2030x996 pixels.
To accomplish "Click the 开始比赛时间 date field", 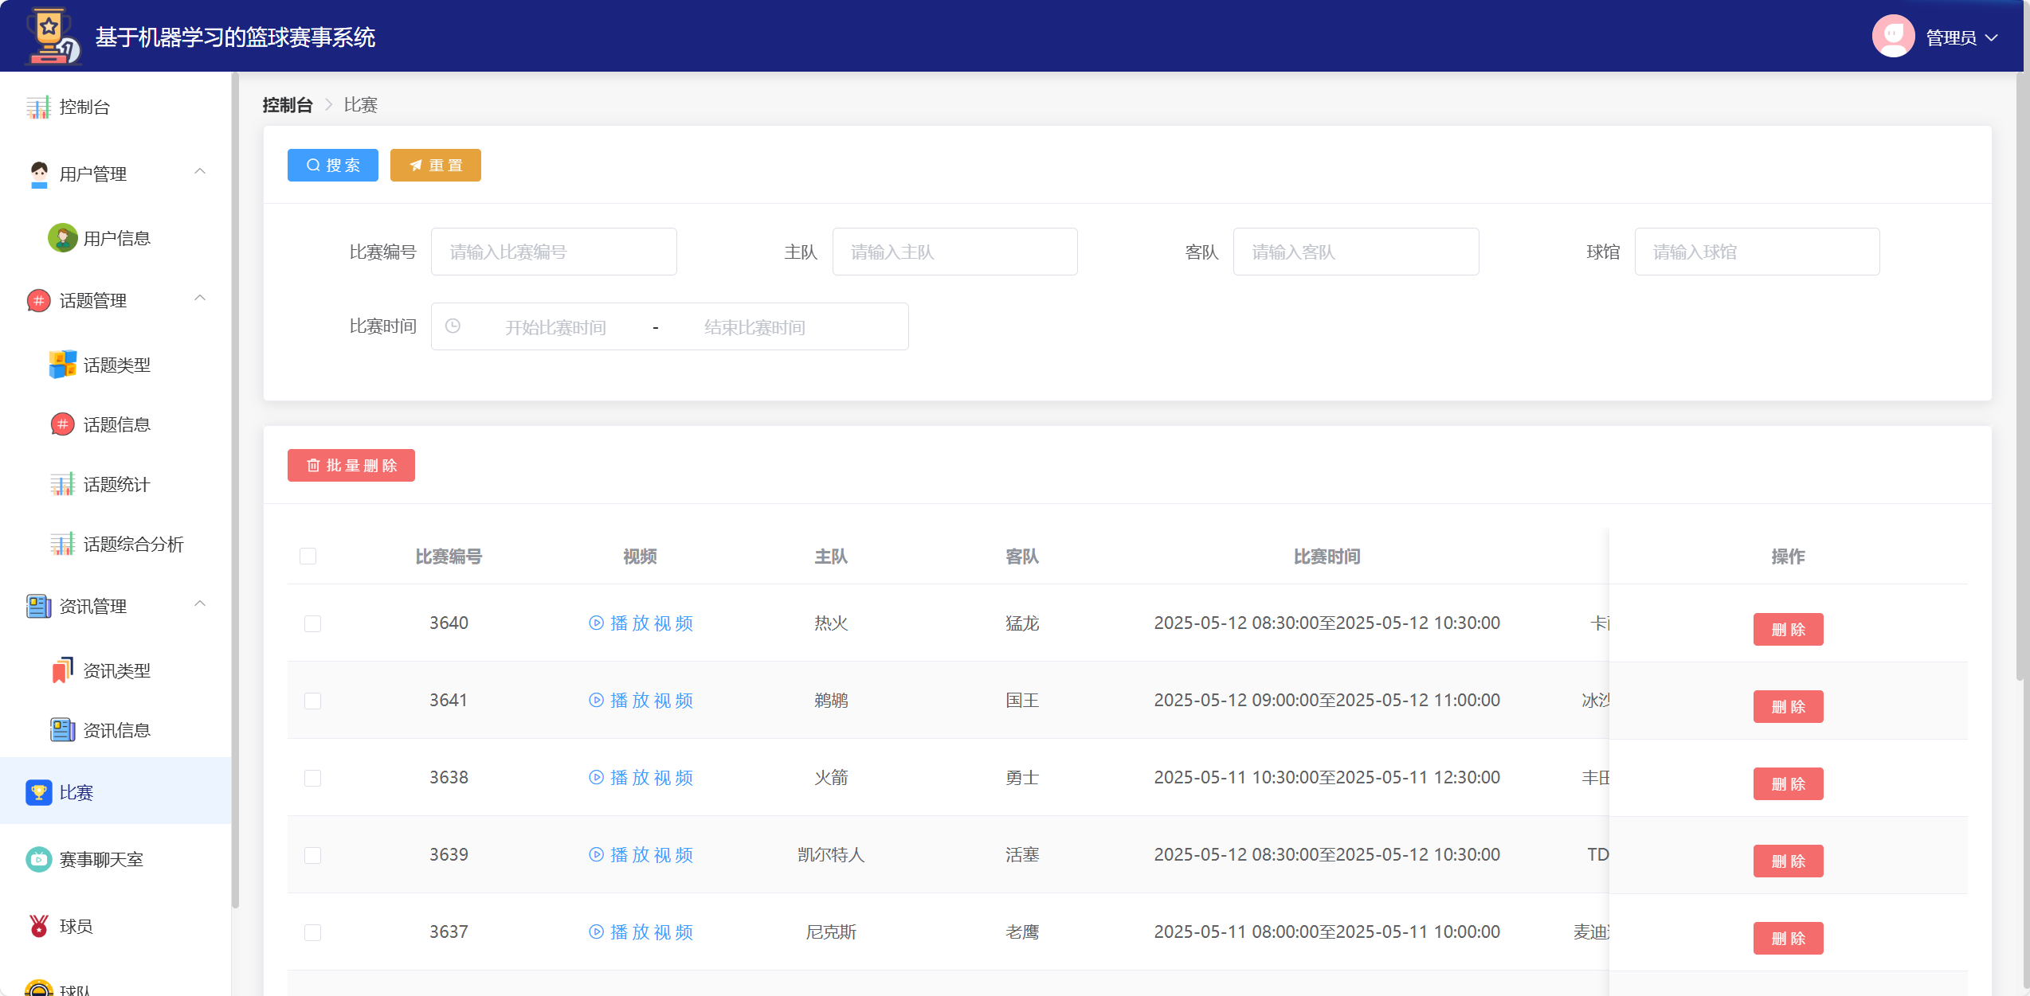I will click(x=555, y=327).
